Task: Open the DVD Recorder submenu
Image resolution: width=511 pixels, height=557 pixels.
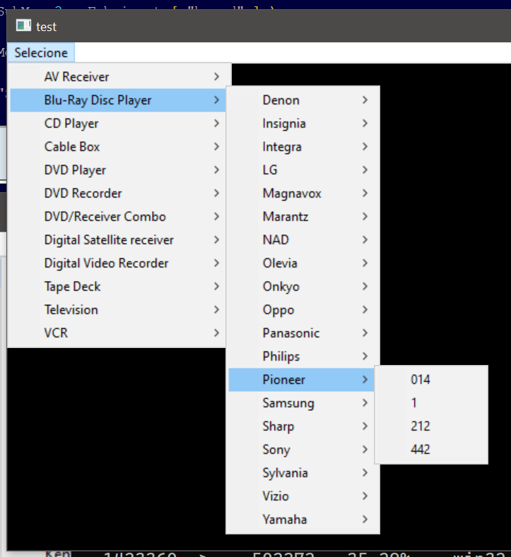Action: coord(118,193)
